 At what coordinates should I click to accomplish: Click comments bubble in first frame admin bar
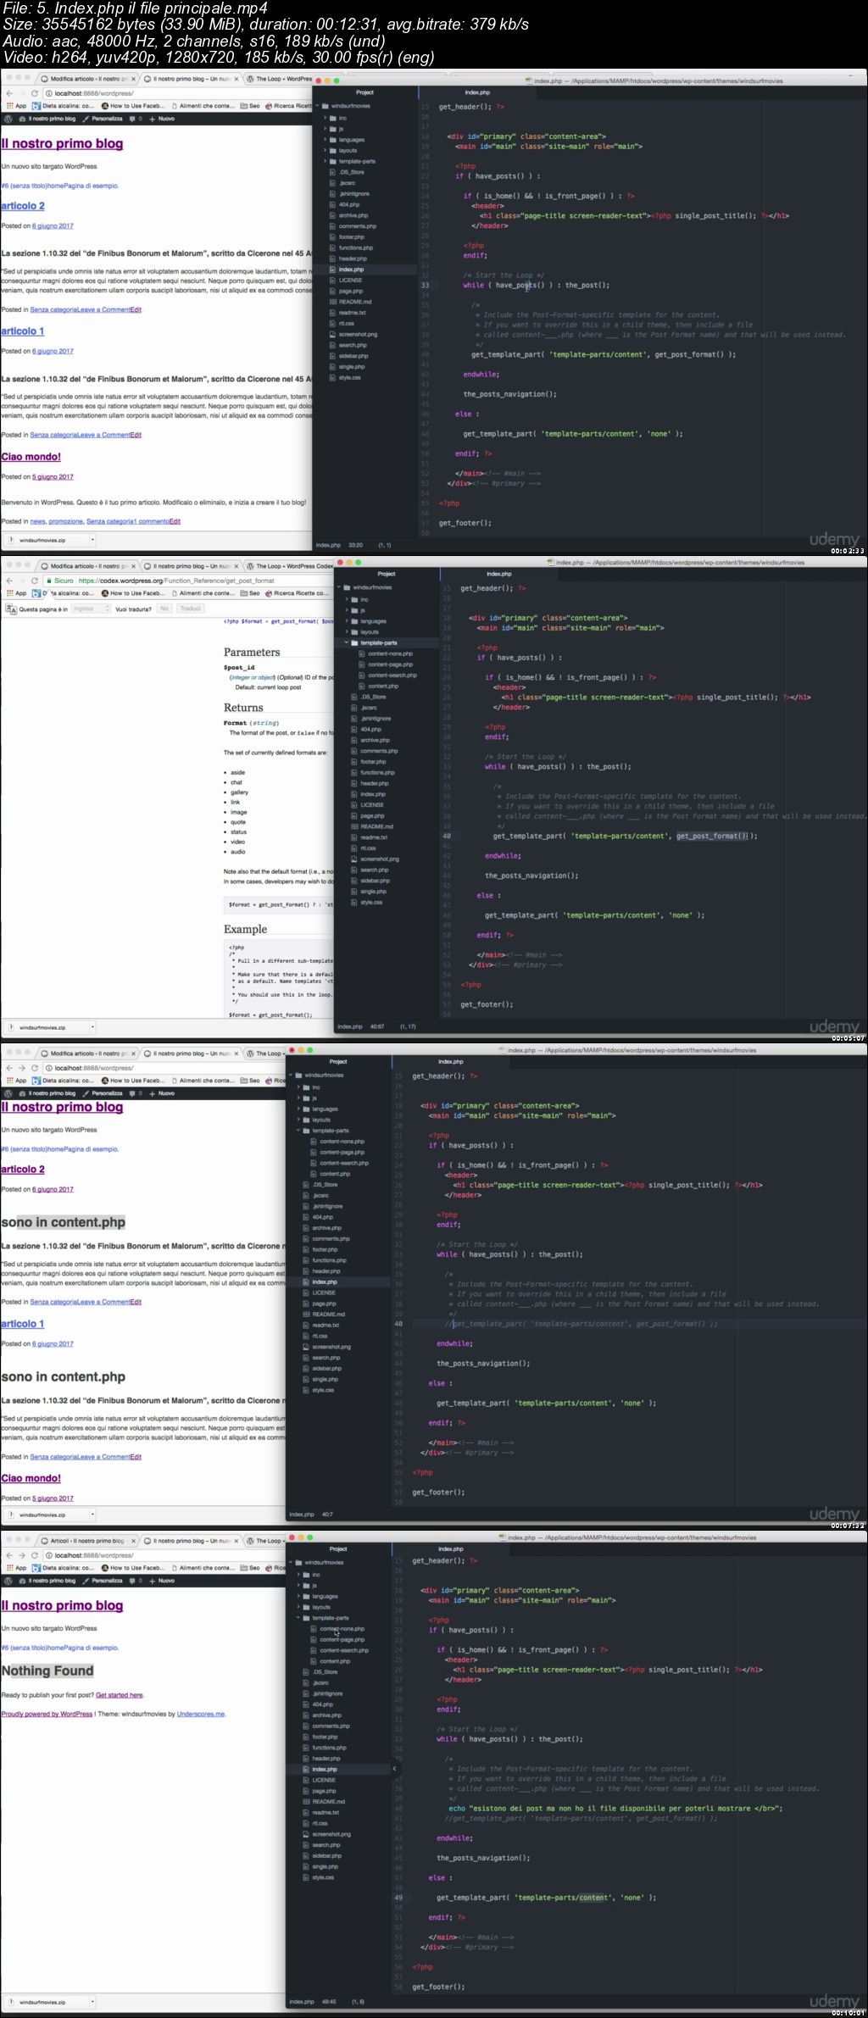pos(135,119)
